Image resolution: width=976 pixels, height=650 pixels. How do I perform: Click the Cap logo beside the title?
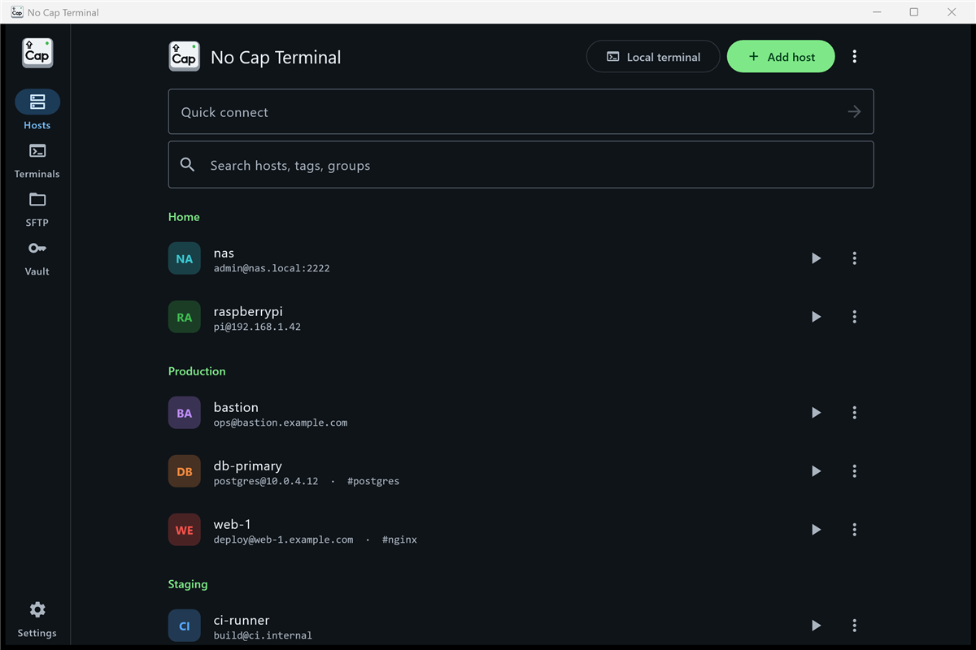[x=184, y=57]
